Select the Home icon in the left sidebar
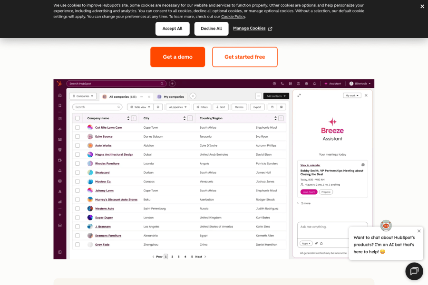This screenshot has height=285, width=428. [x=59, y=95]
